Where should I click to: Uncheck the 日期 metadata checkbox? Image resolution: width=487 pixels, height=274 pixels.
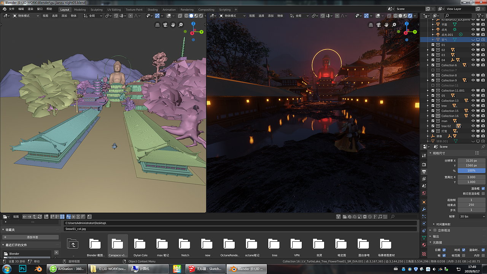(x=444, y=250)
